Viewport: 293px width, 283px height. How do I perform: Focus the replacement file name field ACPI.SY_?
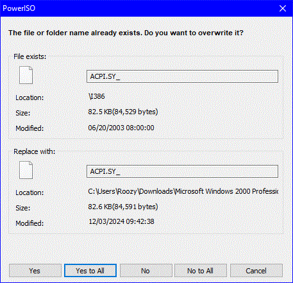pyautogui.click(x=182, y=171)
